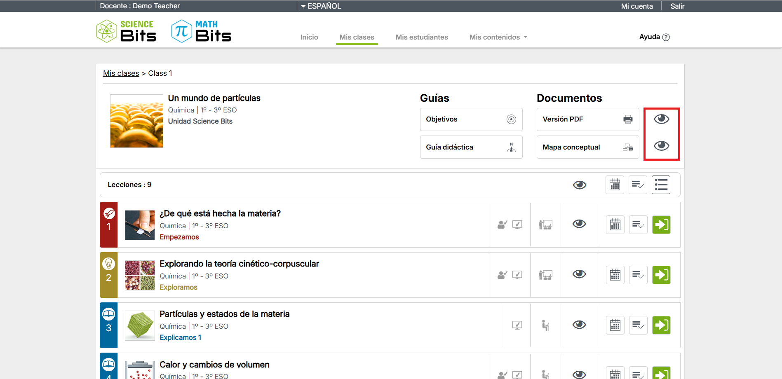The height and width of the screenshot is (379, 782).
Task: Toggle visibility of Mapa conceptual document
Action: [662, 146]
